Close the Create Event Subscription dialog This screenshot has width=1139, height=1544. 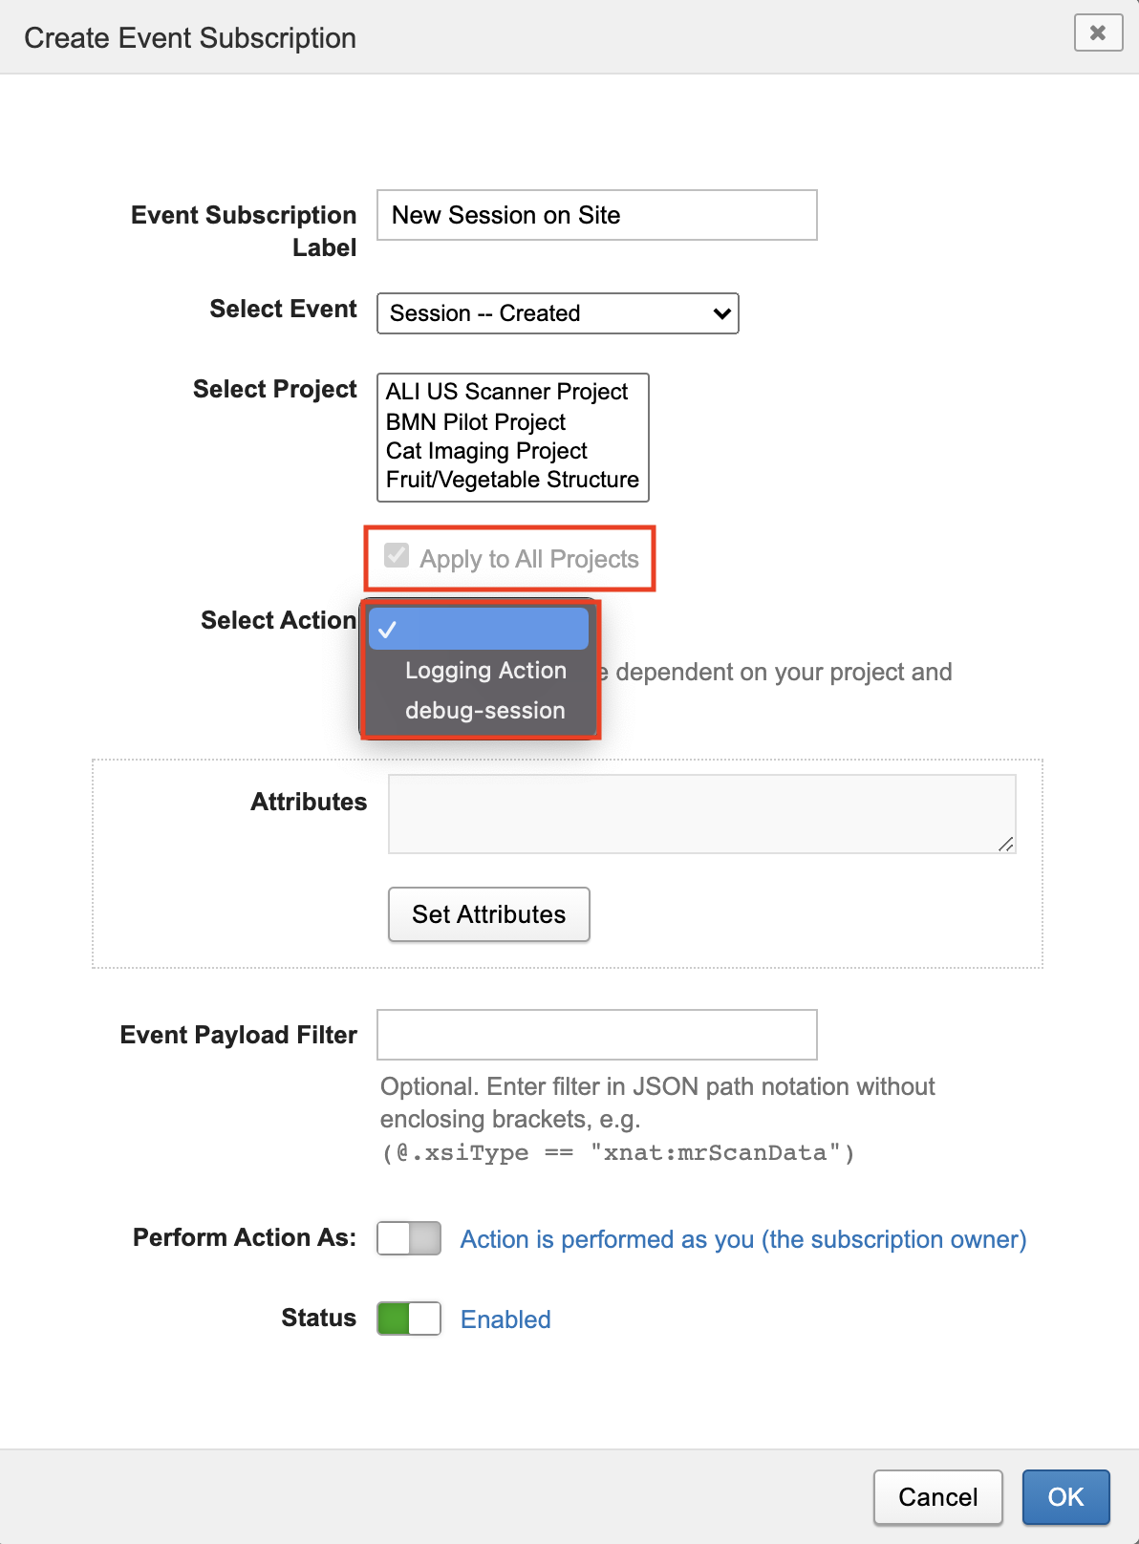1097,33
